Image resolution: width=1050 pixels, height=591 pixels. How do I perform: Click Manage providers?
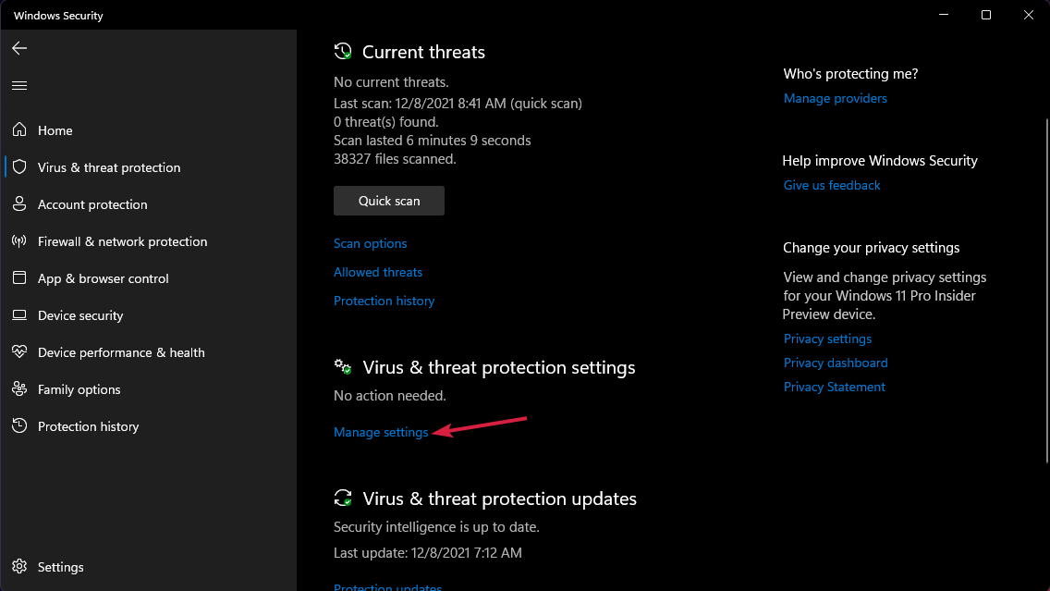pos(835,98)
